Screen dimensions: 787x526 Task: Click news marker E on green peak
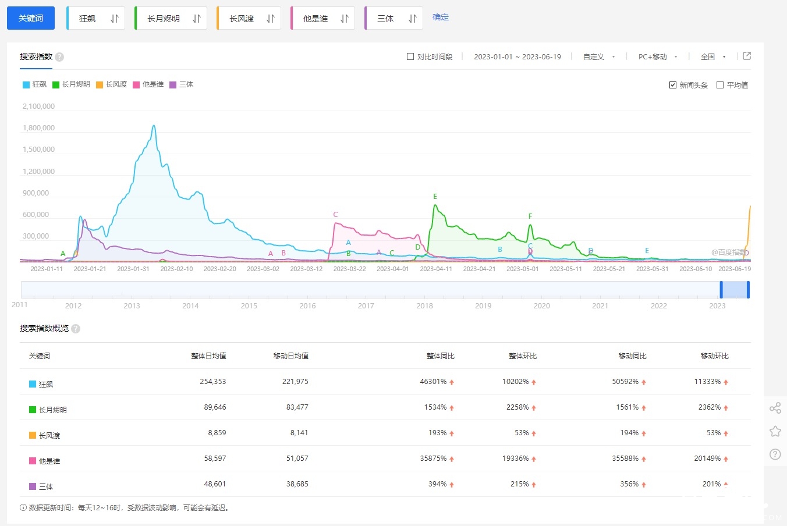(435, 197)
